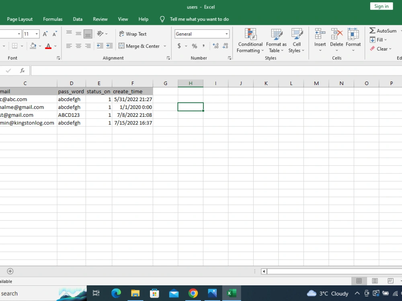Viewport: 402px width, 301px height.
Task: Apply middle align to cell contents
Action: (x=78, y=34)
